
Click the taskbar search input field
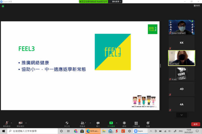pos(33,131)
